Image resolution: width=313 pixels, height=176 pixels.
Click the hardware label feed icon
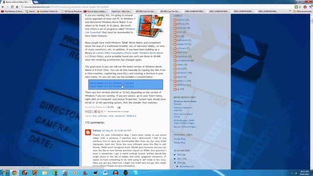(x=175, y=28)
